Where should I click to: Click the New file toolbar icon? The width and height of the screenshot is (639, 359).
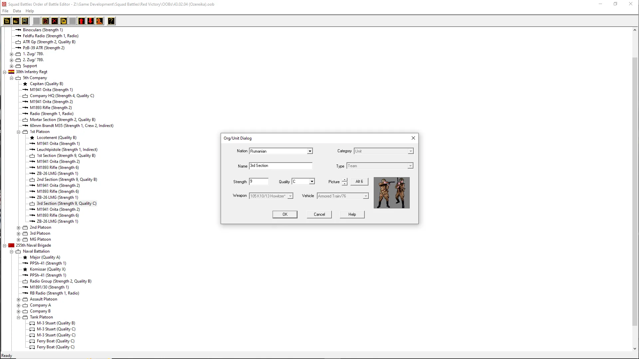pos(7,21)
